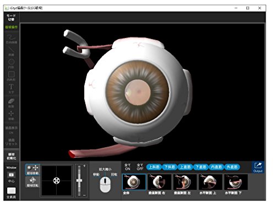Click 全て ON to show all muscles
The image size is (275, 207).
128,167
